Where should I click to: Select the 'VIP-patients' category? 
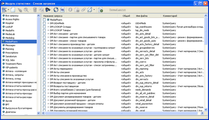tap(12, 68)
